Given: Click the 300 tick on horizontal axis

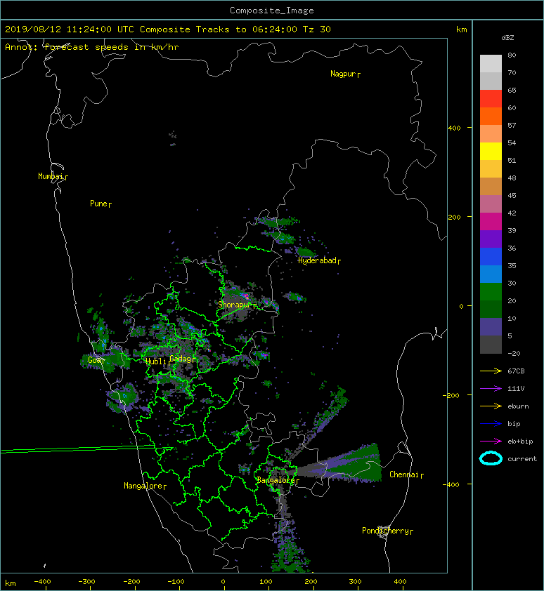Looking at the screenshot, I should (x=355, y=582).
